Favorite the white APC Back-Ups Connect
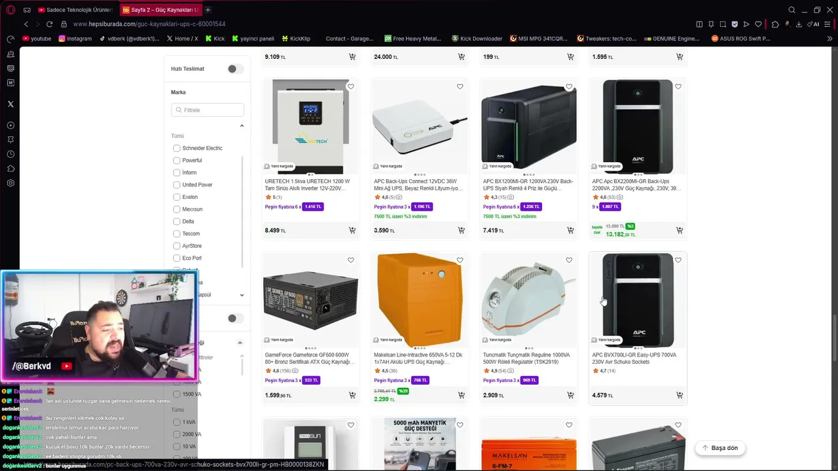 (x=460, y=86)
